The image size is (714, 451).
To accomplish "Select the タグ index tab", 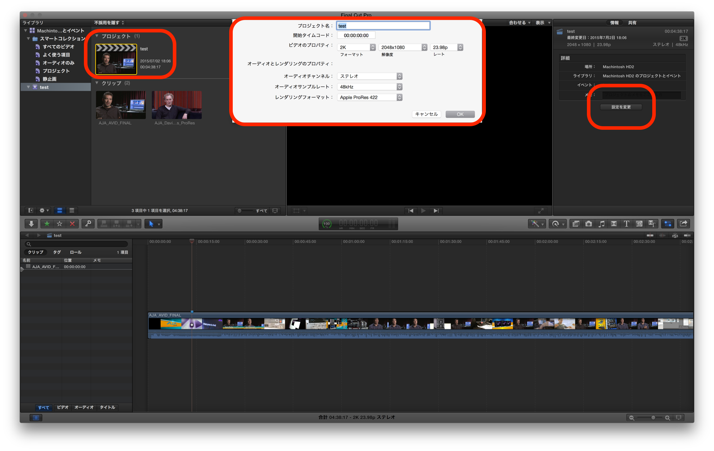I will tap(57, 252).
